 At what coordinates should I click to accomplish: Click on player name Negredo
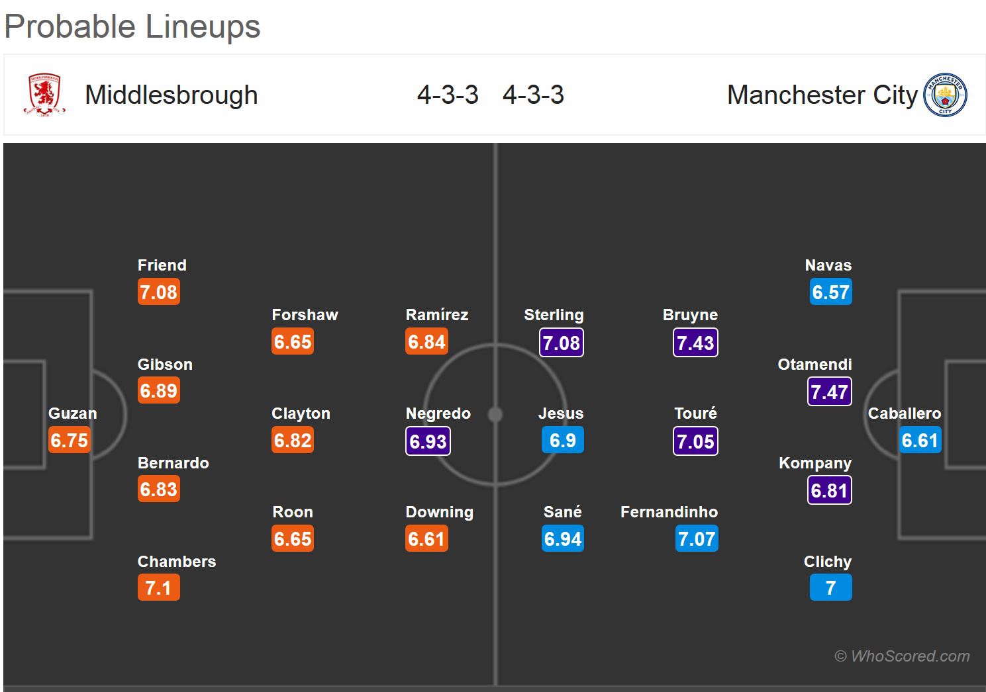[438, 413]
